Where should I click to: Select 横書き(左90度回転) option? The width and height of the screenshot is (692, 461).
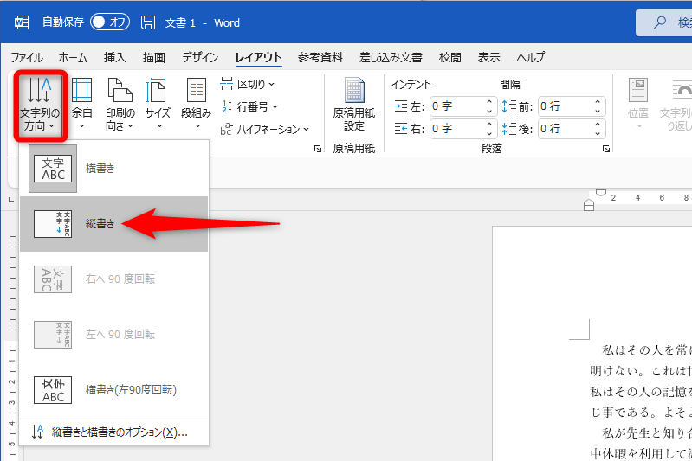click(x=113, y=390)
